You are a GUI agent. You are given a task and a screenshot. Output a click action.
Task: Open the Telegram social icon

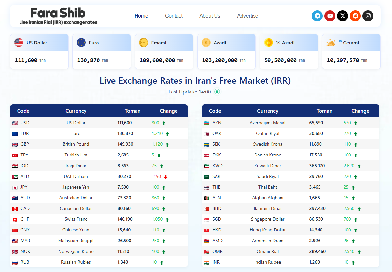click(317, 16)
